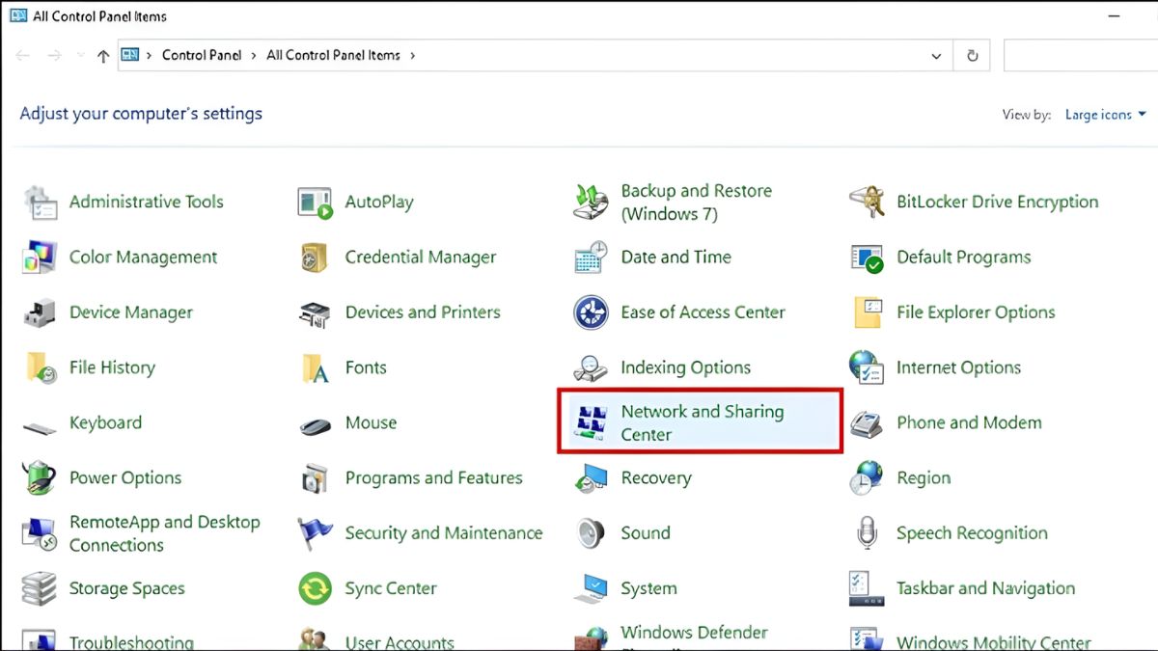Click the Up one level arrow button
1158x651 pixels.
(x=103, y=56)
